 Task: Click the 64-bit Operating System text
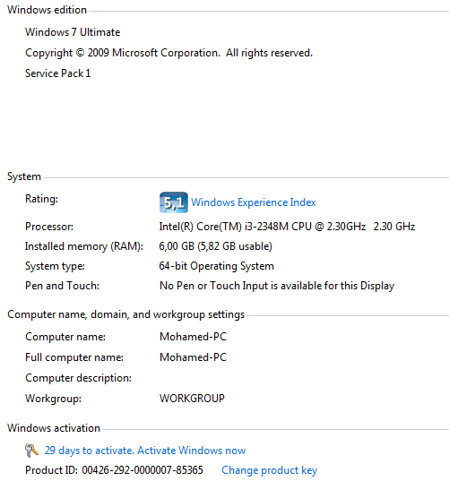coord(216,266)
